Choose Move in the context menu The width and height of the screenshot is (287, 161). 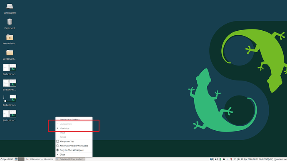(74, 133)
